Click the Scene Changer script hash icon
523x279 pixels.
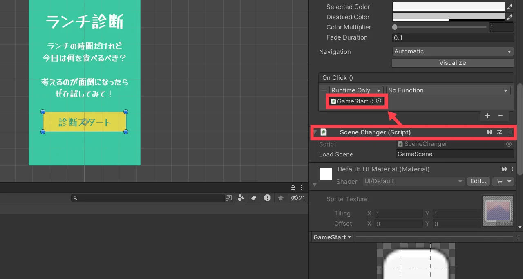tap(324, 132)
